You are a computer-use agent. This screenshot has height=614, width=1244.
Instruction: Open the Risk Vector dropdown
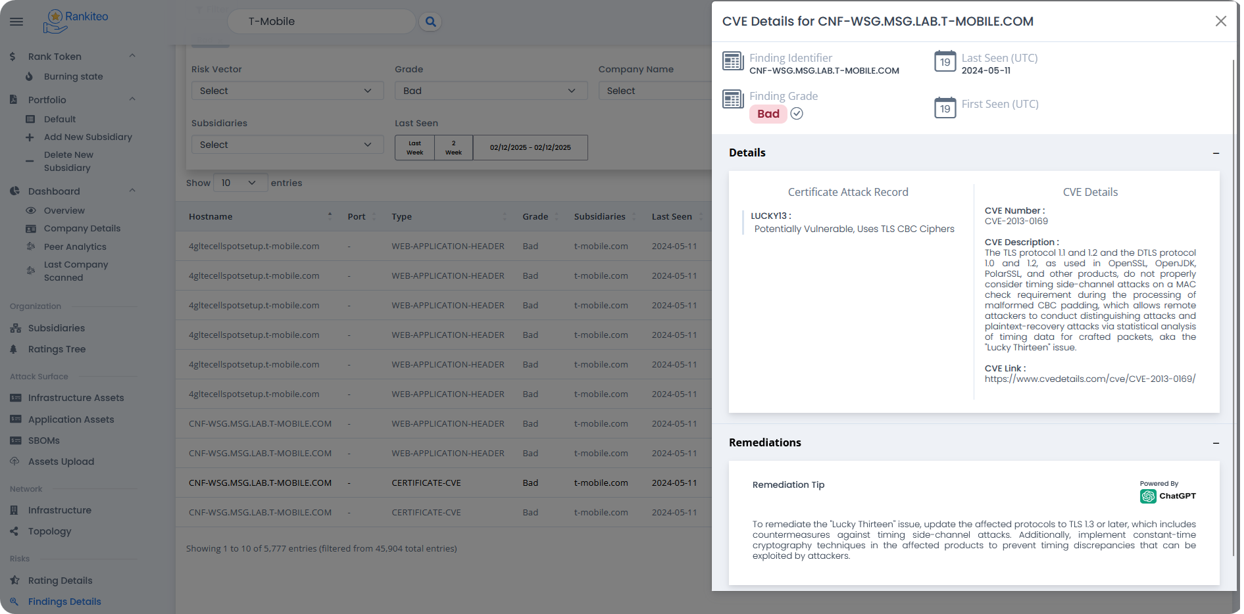click(x=287, y=91)
